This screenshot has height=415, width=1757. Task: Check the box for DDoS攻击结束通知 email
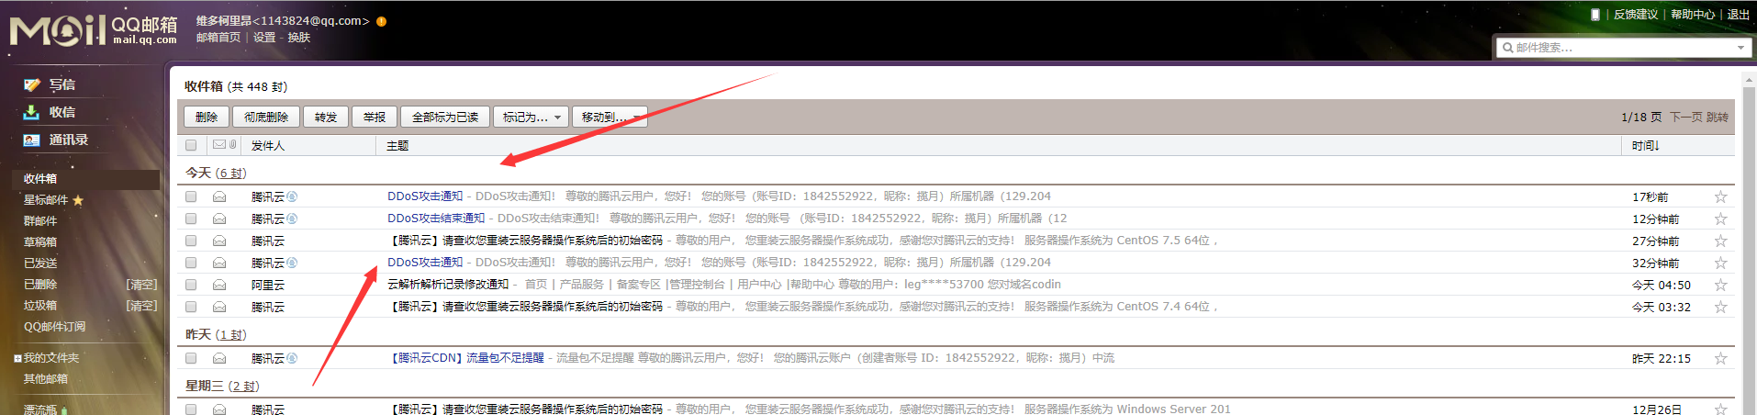pos(191,219)
